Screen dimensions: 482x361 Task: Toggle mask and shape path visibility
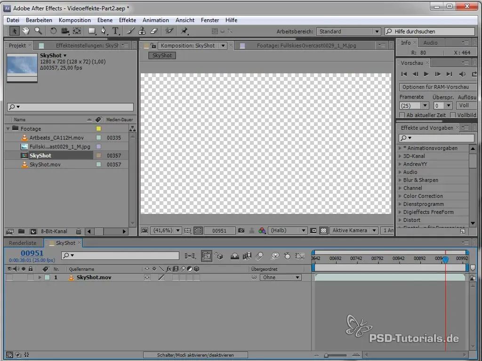click(x=198, y=230)
